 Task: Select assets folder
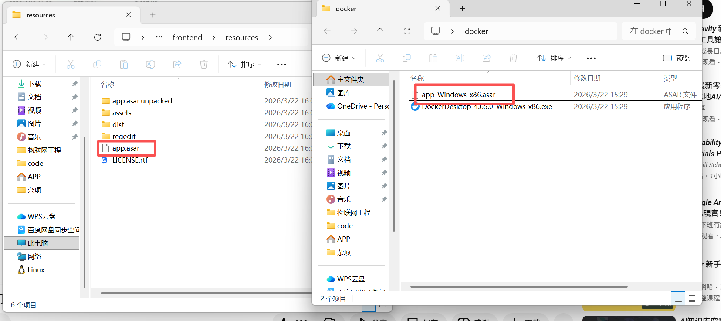tap(122, 113)
